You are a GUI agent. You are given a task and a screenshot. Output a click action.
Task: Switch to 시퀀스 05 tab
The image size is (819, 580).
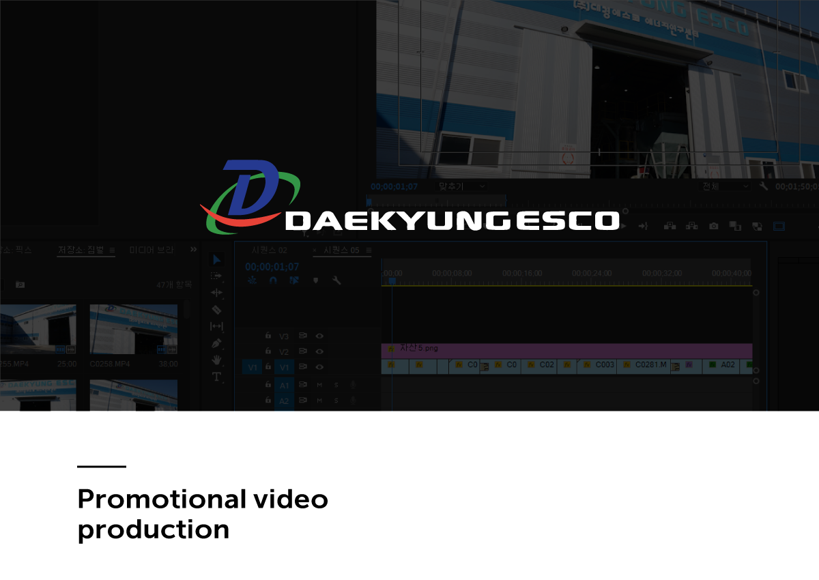[341, 250]
